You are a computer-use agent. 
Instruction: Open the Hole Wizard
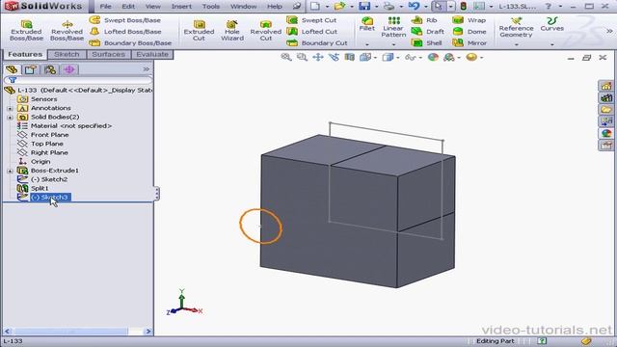232,30
